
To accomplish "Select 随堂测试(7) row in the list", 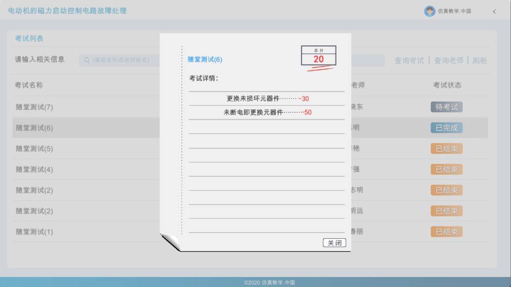I will click(250, 107).
